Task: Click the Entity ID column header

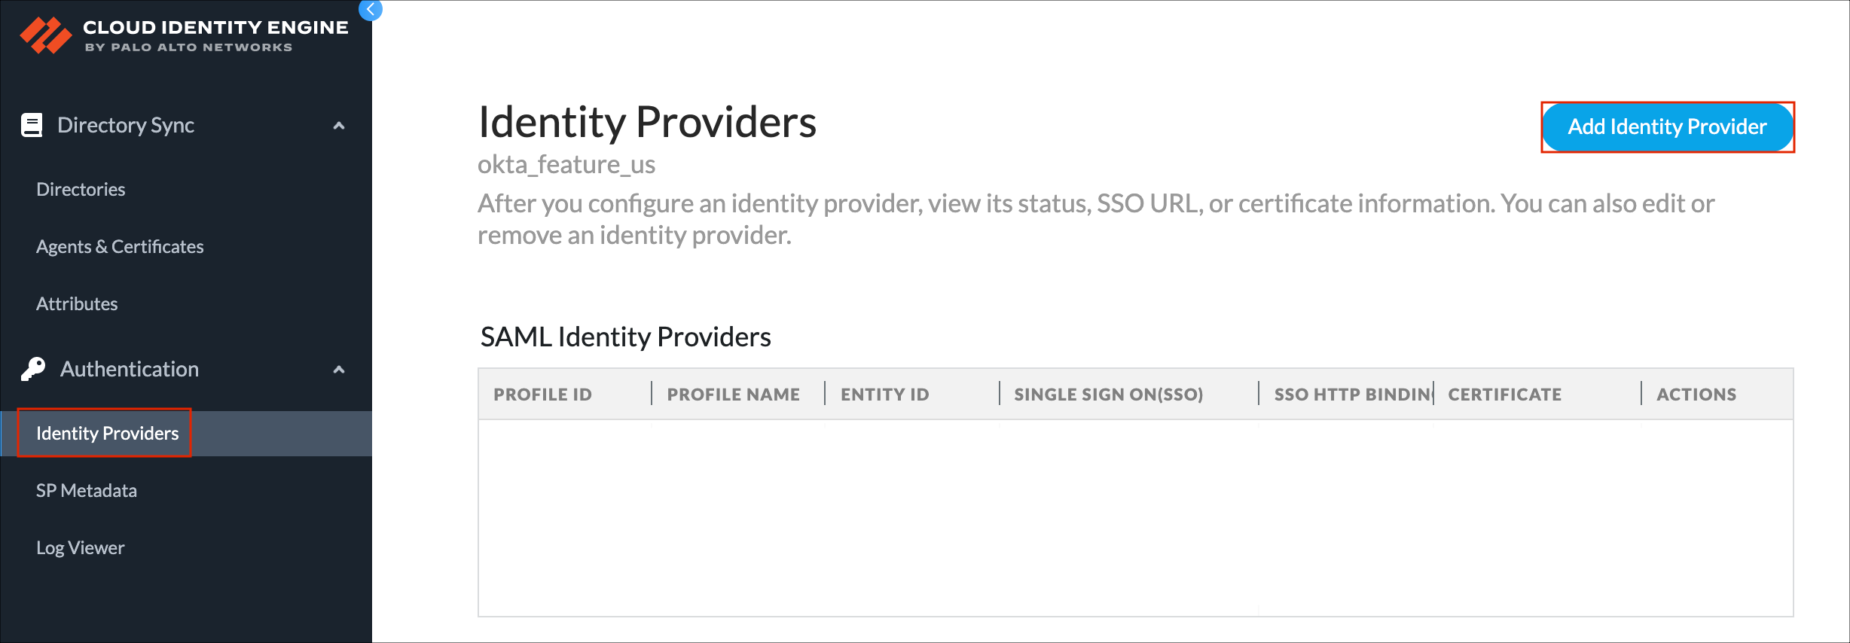Action: 884,394
